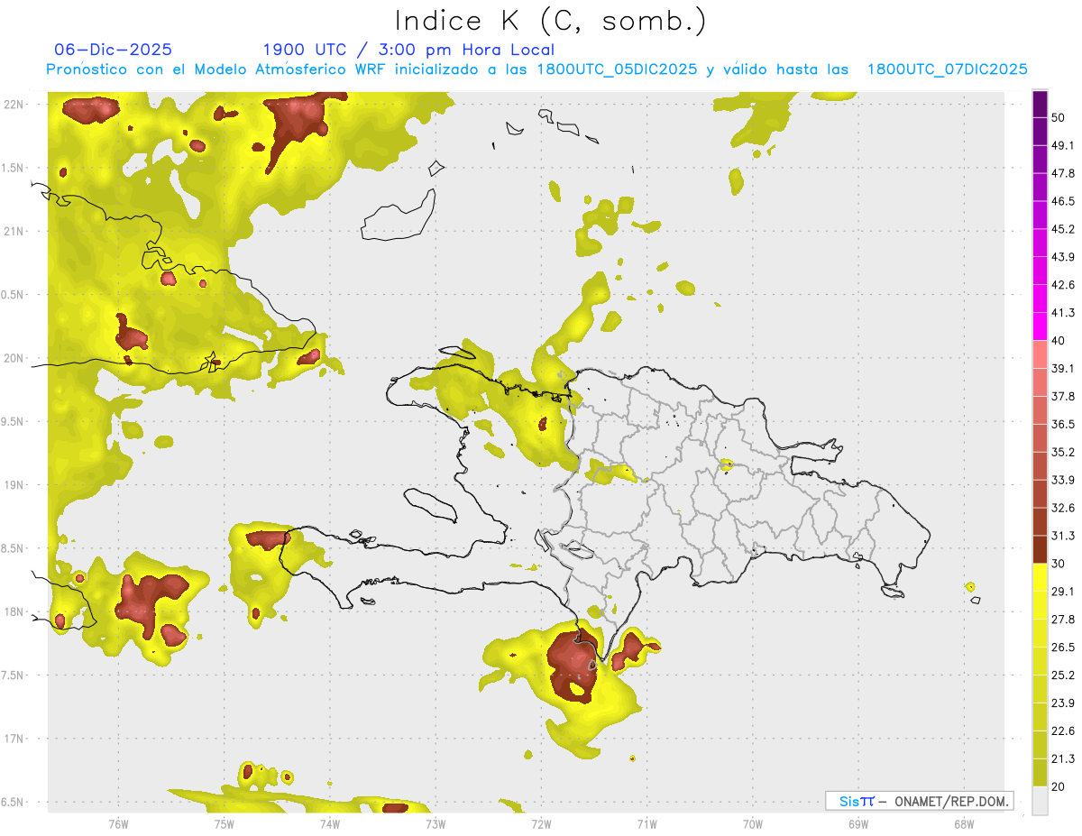This screenshot has width=1082, height=836.
Task: Click the "25.2" color scale value
Action: pos(1063,675)
